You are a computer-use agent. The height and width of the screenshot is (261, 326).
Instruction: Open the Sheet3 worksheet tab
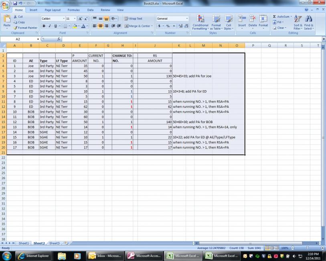54,243
